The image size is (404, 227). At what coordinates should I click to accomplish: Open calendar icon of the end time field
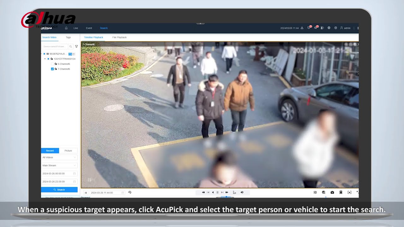tap(74, 182)
